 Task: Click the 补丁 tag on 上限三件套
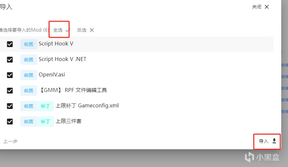(46, 122)
